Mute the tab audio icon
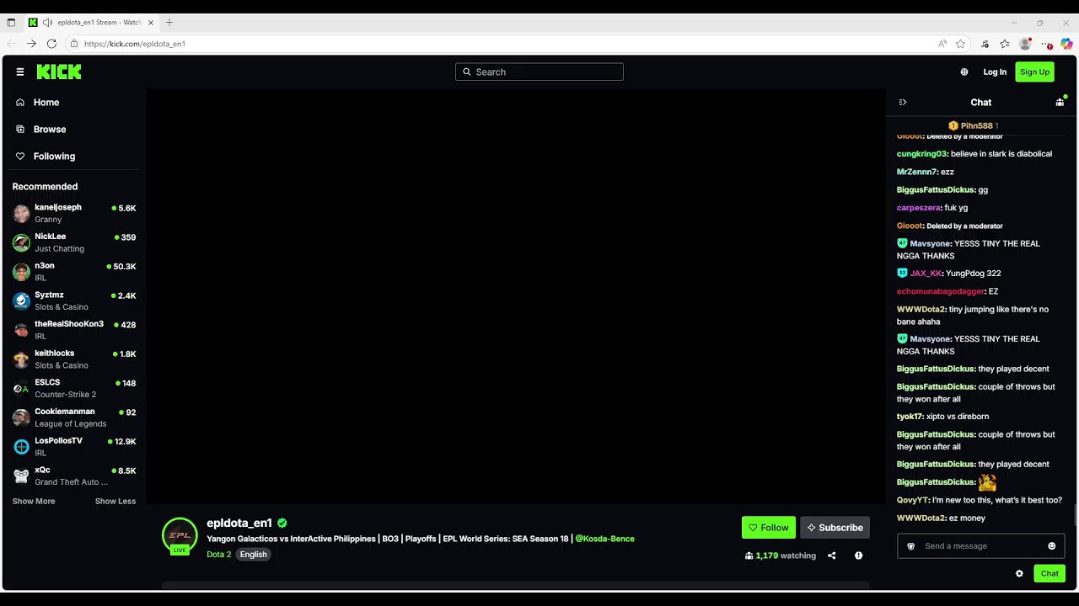Viewport: 1079px width, 606px height. pyautogui.click(x=47, y=23)
